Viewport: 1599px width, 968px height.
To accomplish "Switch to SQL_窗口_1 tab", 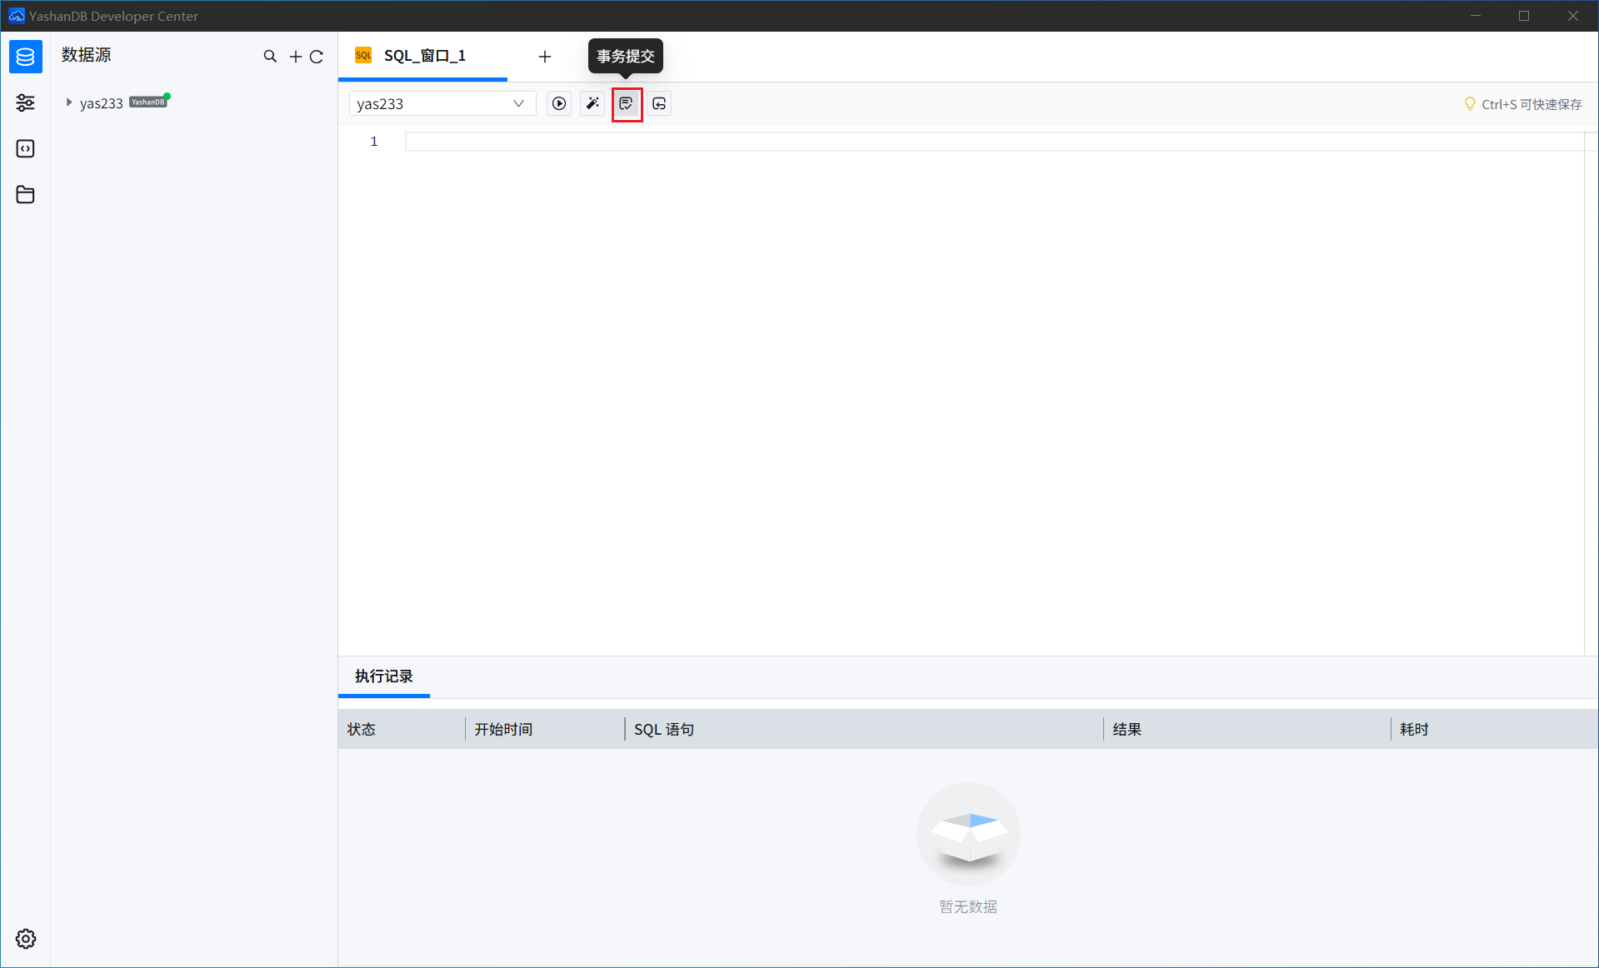I will click(x=424, y=56).
